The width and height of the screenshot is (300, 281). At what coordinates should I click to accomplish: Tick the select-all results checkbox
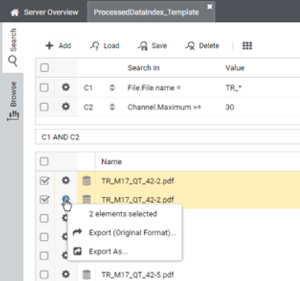click(x=44, y=161)
